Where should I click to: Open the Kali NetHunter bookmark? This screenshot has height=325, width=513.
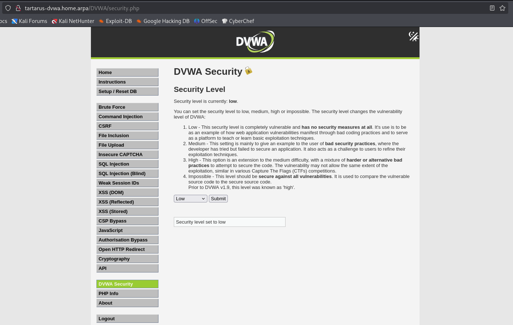point(73,21)
